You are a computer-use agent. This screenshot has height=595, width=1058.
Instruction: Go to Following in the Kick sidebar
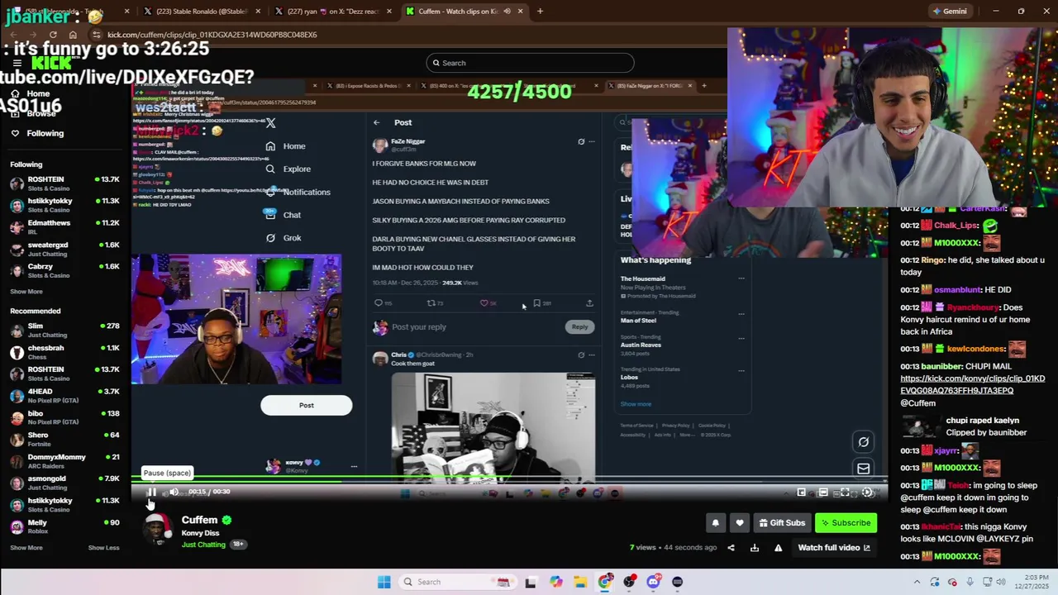(x=45, y=133)
